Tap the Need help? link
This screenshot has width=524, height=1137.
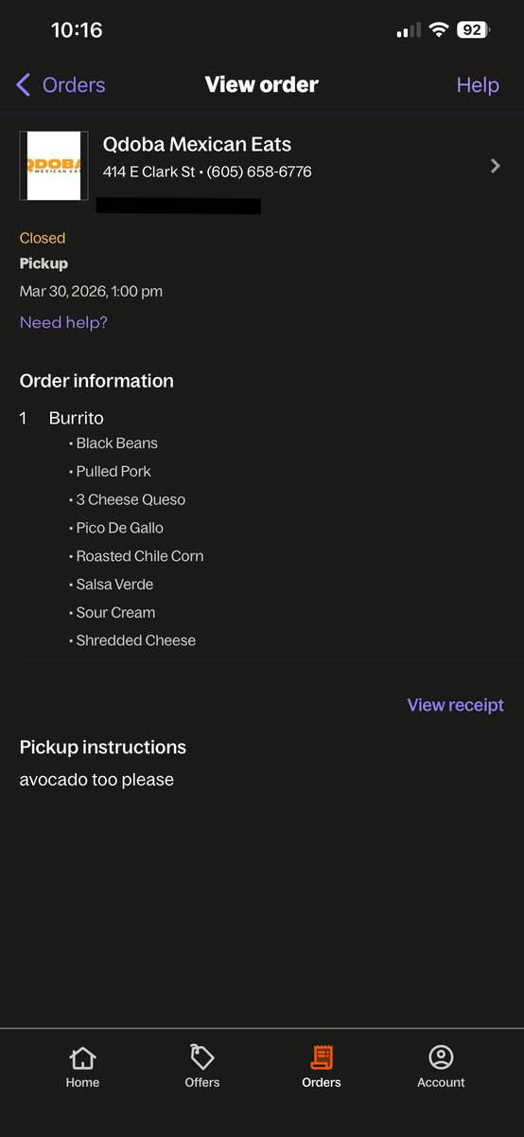[63, 322]
